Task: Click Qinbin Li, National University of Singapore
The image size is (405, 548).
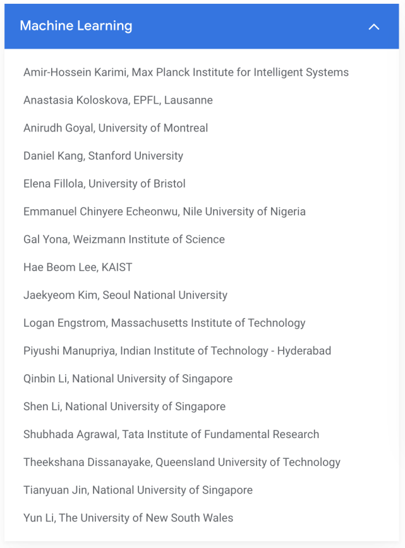Action: [128, 378]
